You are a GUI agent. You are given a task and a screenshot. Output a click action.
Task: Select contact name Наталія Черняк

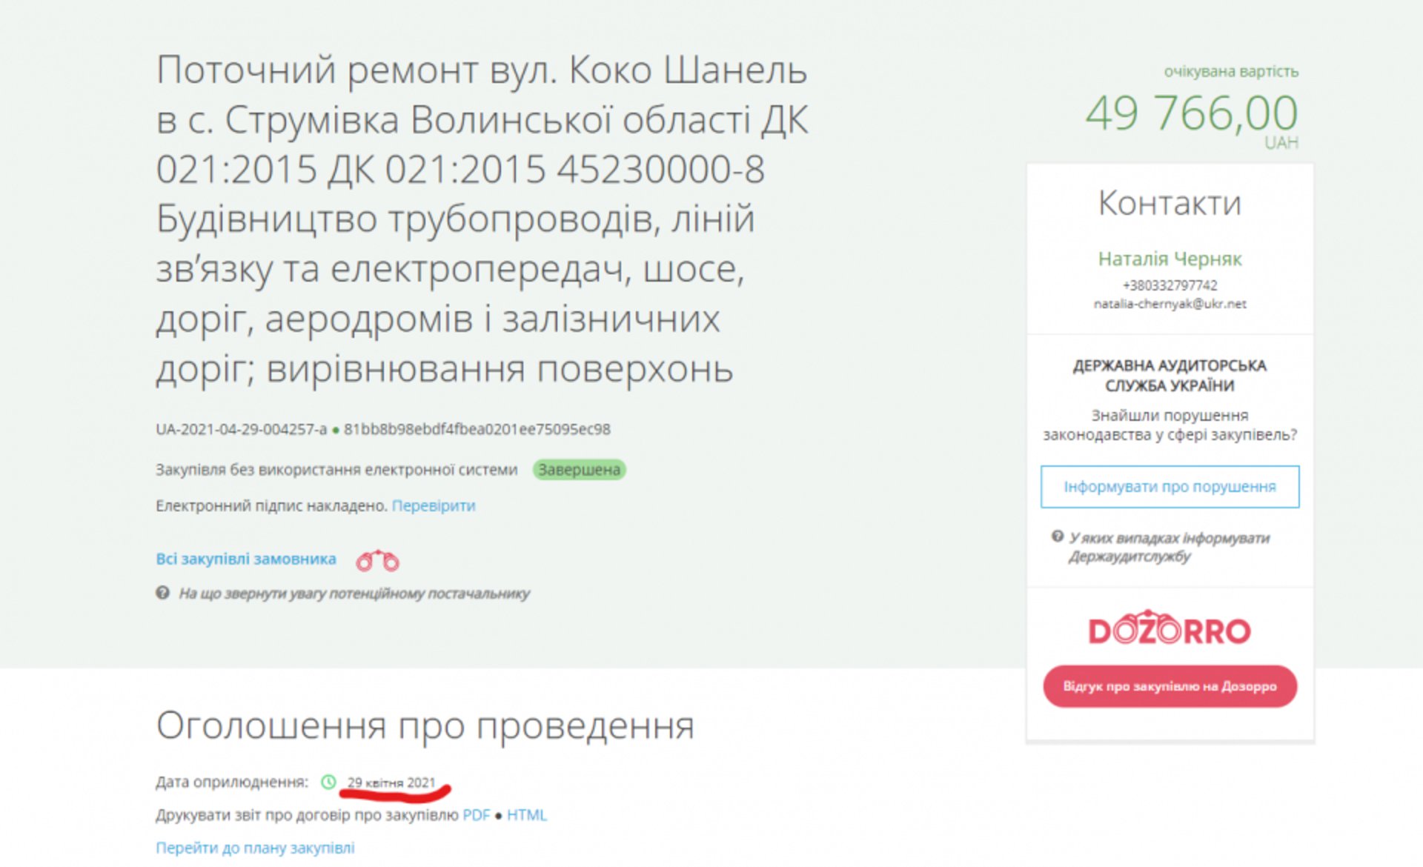tap(1170, 259)
